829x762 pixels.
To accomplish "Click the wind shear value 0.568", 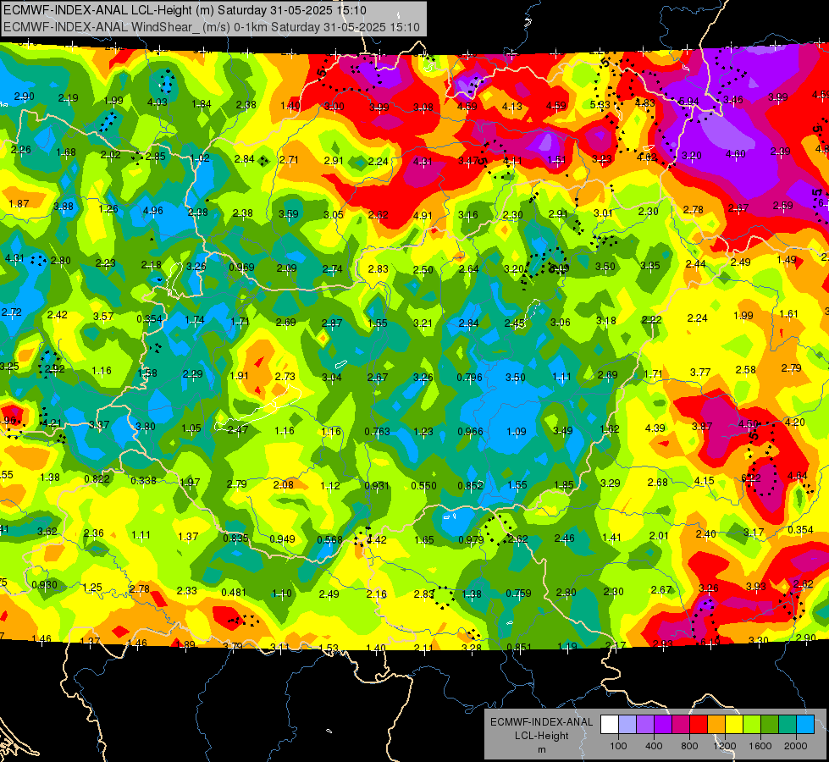I will pyautogui.click(x=329, y=539).
